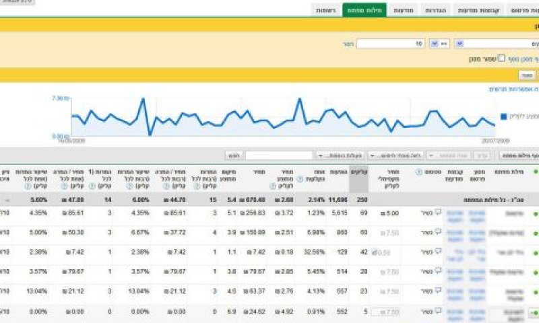Open status speech bubble in 23-clicks row

438,291
